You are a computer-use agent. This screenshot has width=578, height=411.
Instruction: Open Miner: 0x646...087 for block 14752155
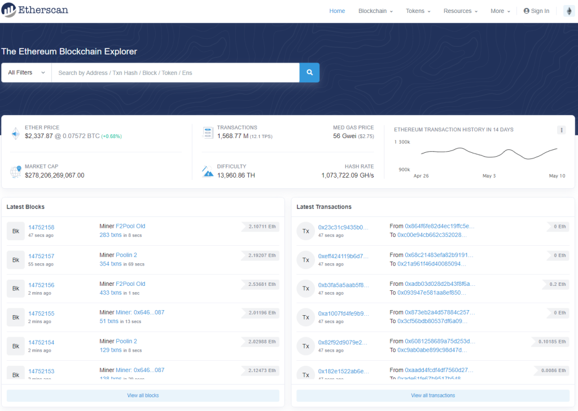[140, 312]
